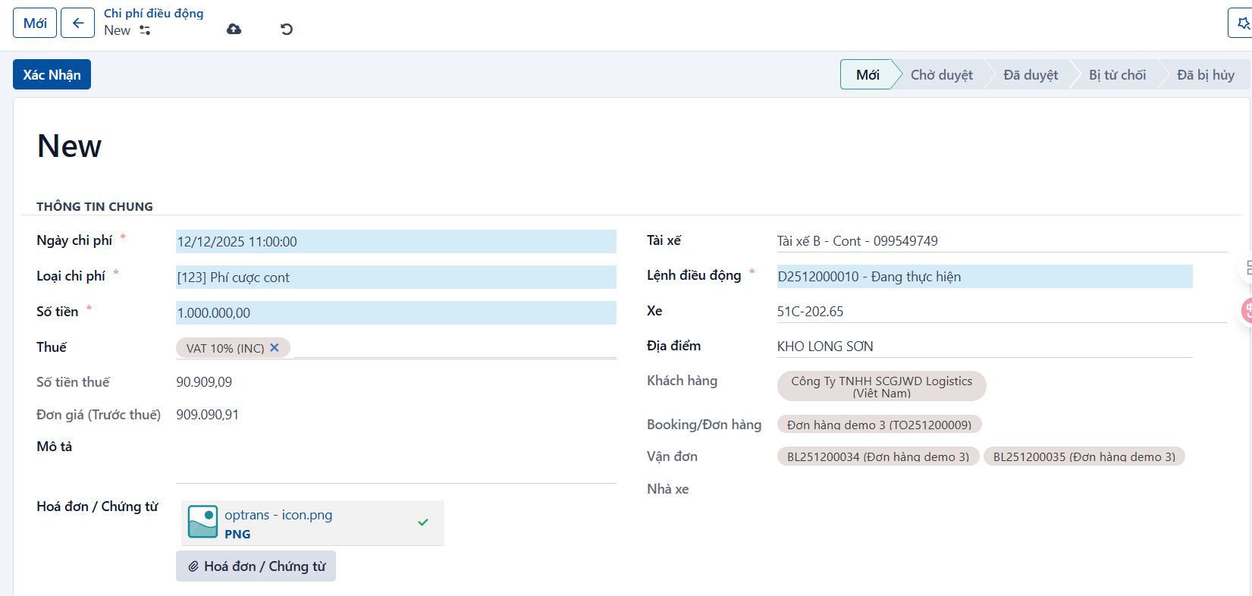1252x596 pixels.
Task: Switch status to Chờ duyệt
Action: pyautogui.click(x=941, y=74)
